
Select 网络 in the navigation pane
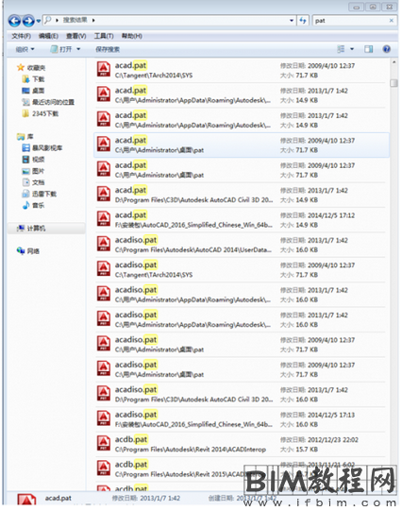pyautogui.click(x=33, y=251)
